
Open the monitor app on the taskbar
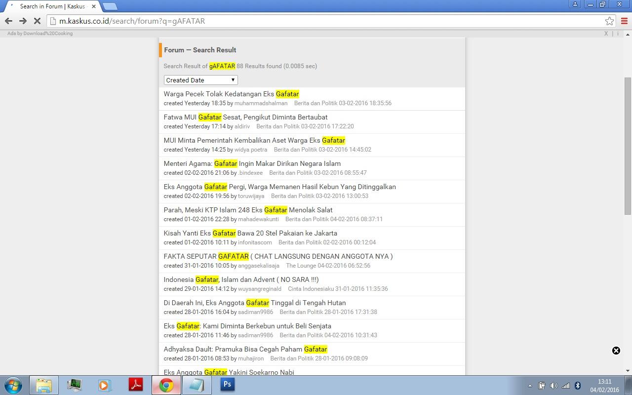point(75,385)
